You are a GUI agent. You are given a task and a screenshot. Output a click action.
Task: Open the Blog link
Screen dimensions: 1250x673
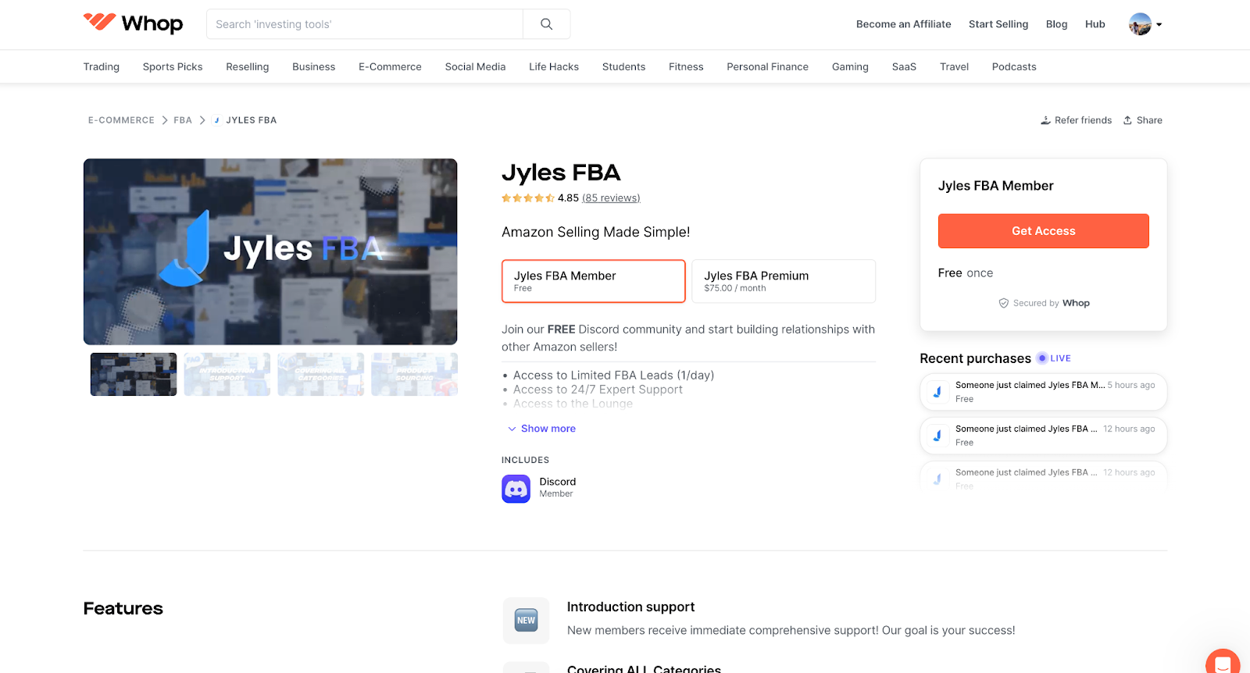pyautogui.click(x=1056, y=24)
